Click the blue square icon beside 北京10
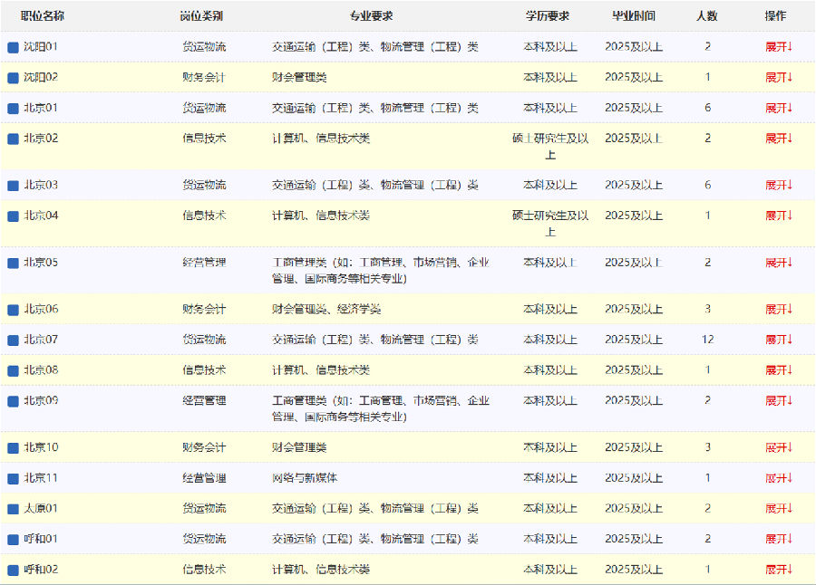This screenshot has width=816, height=585. (13, 448)
